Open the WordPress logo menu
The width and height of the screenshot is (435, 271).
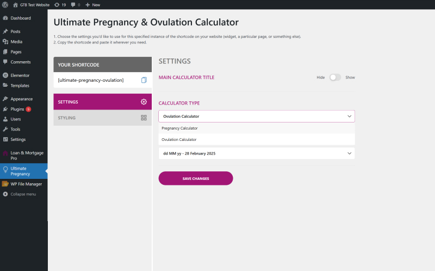pyautogui.click(x=5, y=5)
